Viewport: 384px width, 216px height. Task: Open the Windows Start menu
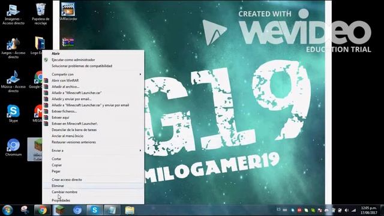(7, 210)
